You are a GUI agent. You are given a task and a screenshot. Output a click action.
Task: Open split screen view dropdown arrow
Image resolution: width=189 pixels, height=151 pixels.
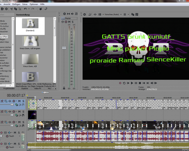click(x=103, y=14)
